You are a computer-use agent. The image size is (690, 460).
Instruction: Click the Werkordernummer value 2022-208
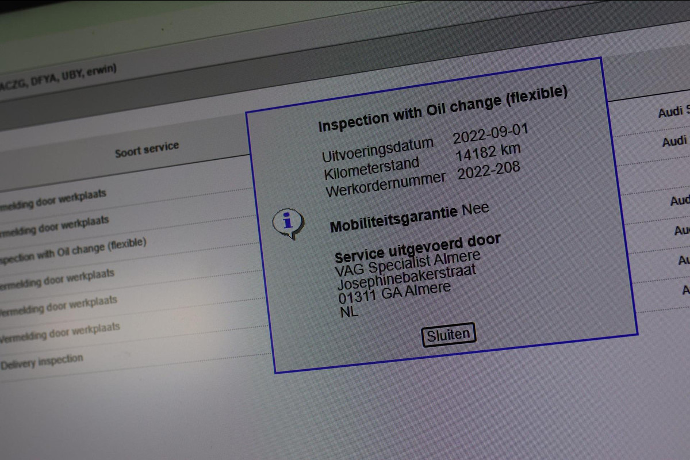489,170
